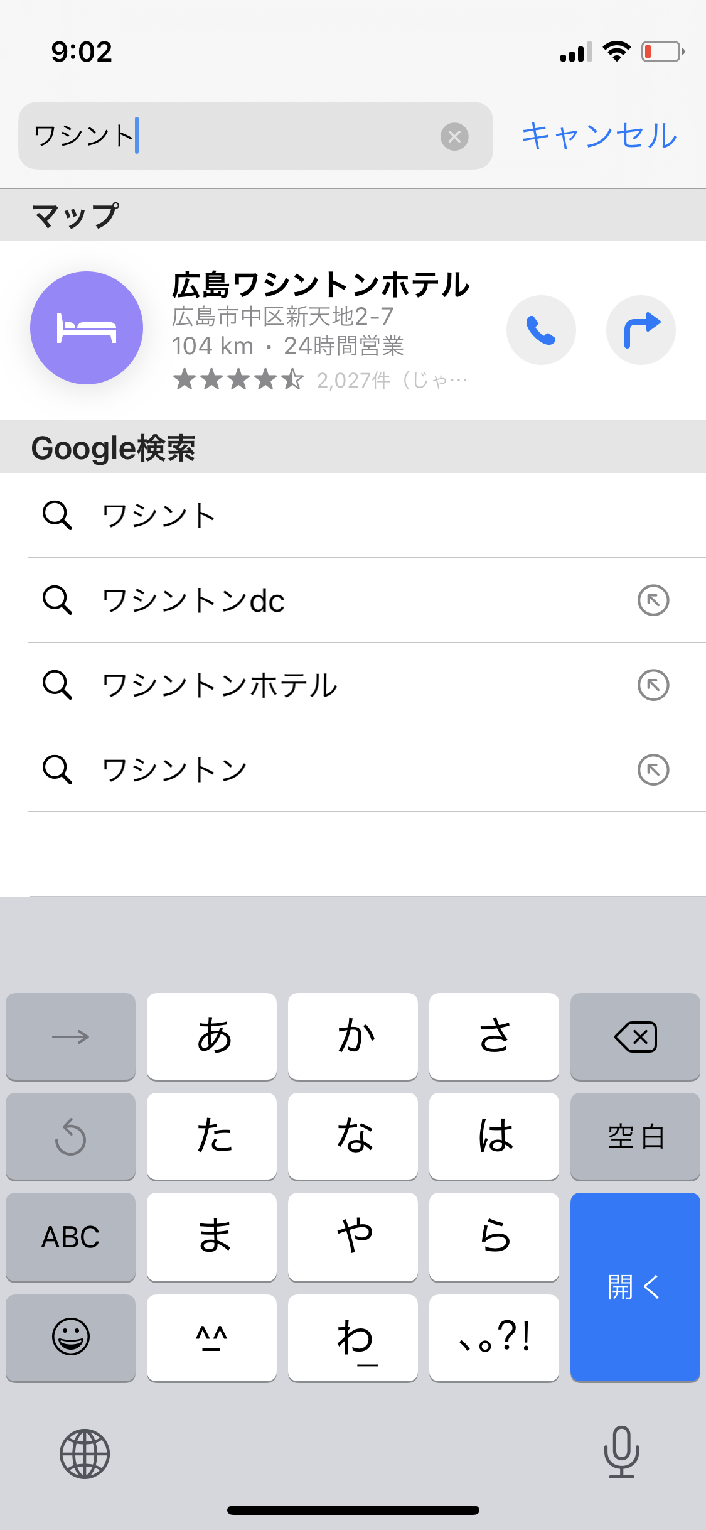The image size is (706, 1530).
Task: Fill in ワシントンホテル suggestion arrow
Action: pos(653,685)
